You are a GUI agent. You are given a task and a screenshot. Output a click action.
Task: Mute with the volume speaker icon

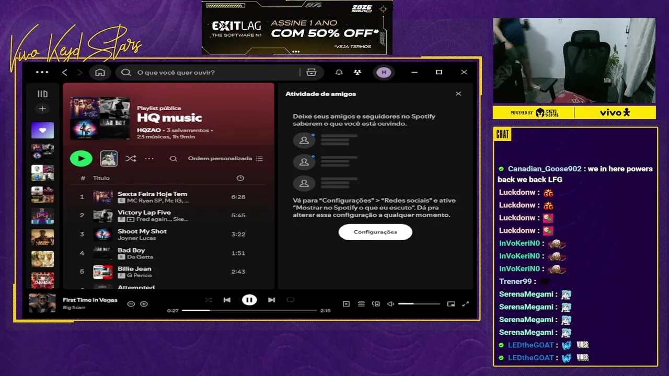[x=390, y=304]
